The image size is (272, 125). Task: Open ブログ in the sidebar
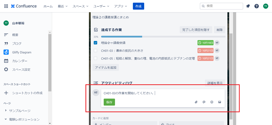(x=17, y=43)
